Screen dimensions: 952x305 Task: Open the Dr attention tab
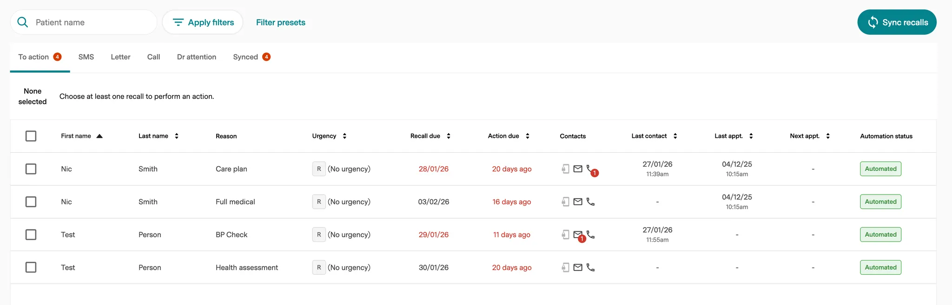pyautogui.click(x=196, y=57)
